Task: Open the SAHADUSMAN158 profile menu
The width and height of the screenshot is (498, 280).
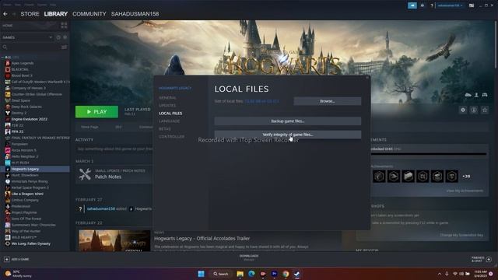Action: point(135,14)
